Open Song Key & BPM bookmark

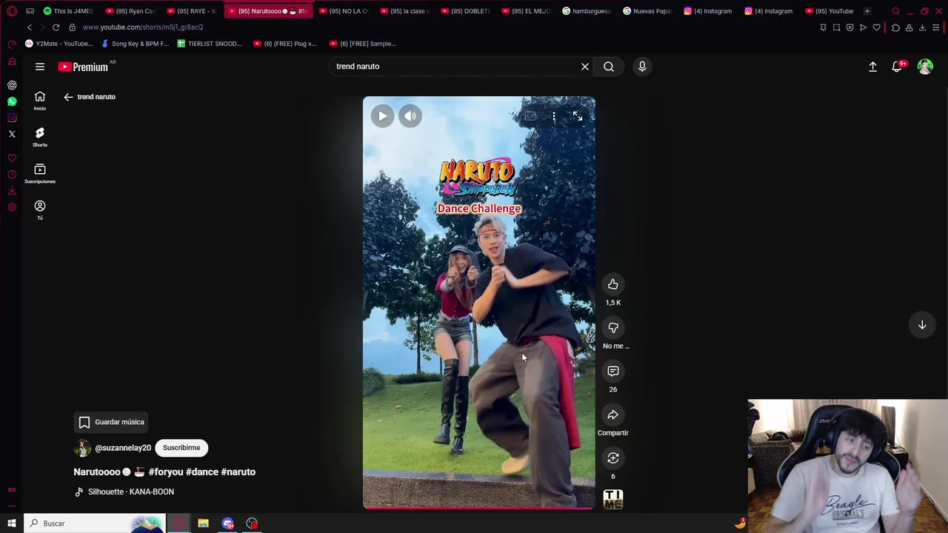point(135,44)
